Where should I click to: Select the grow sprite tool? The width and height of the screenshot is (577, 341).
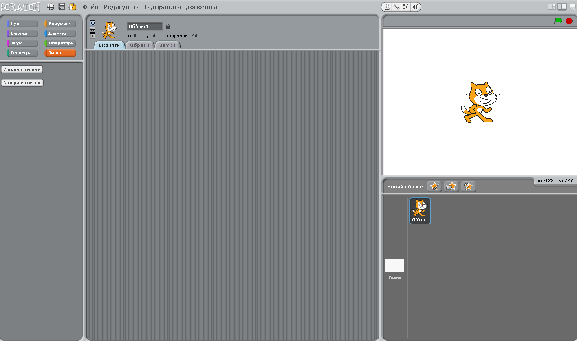point(406,7)
